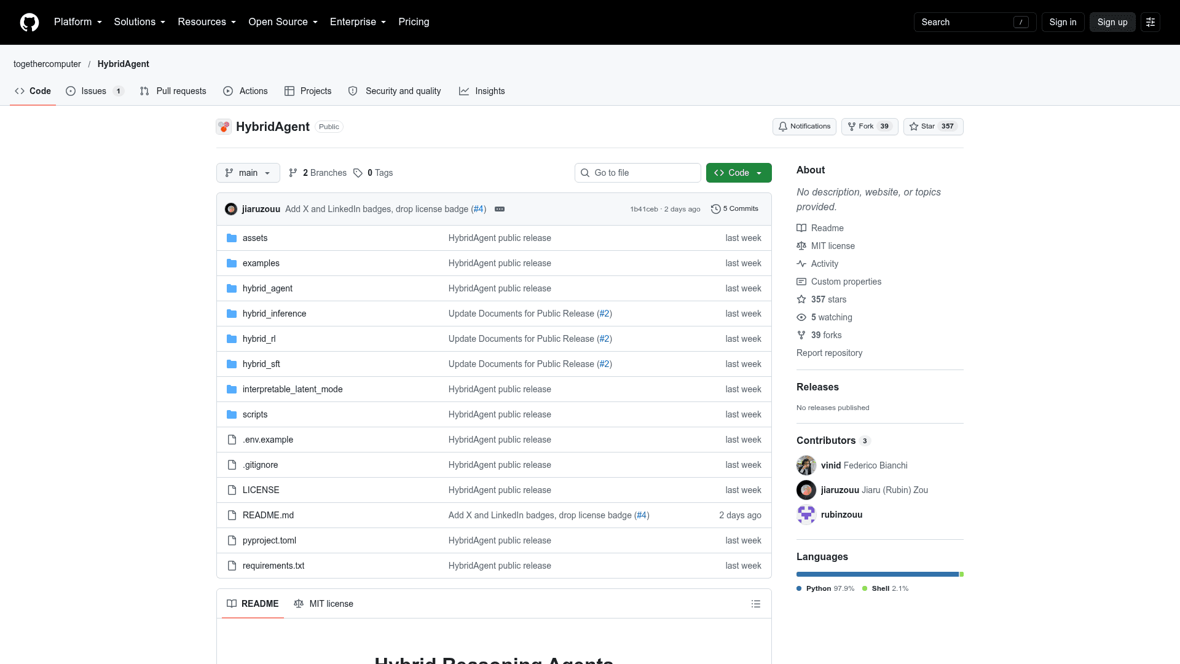
Task: Focus the Go to file input
Action: (638, 173)
